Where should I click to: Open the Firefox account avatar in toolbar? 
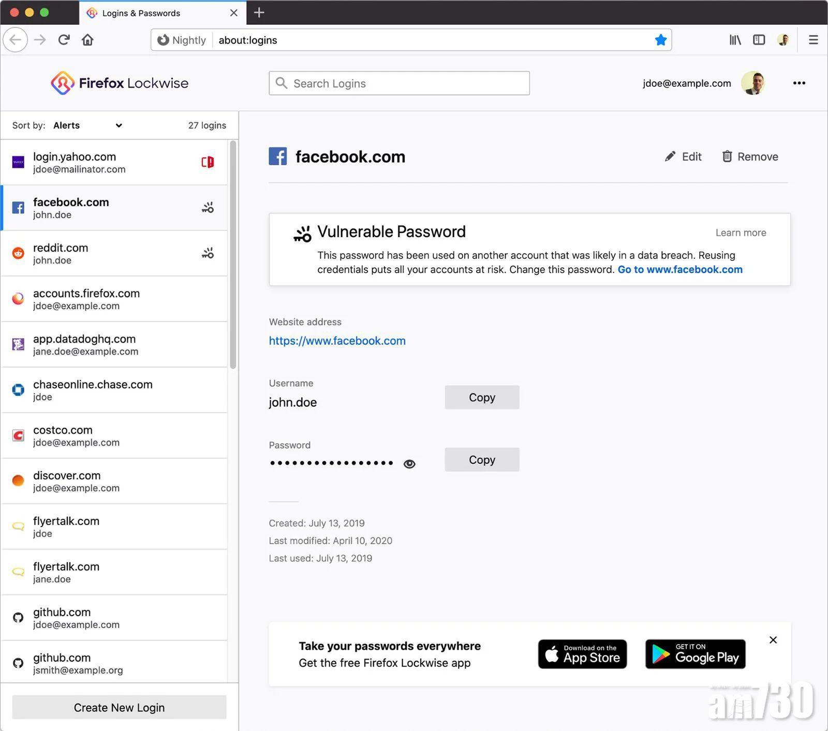click(783, 40)
